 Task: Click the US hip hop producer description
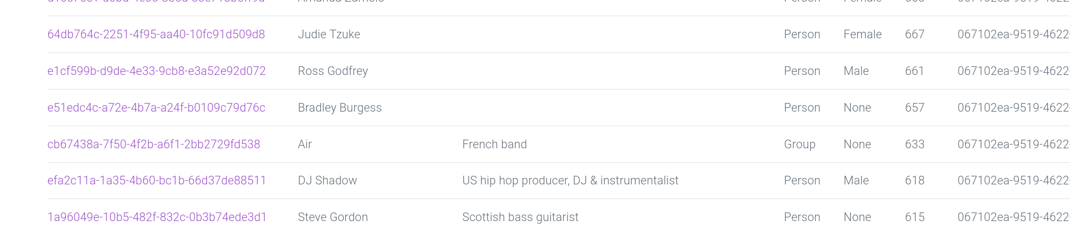pyautogui.click(x=570, y=181)
